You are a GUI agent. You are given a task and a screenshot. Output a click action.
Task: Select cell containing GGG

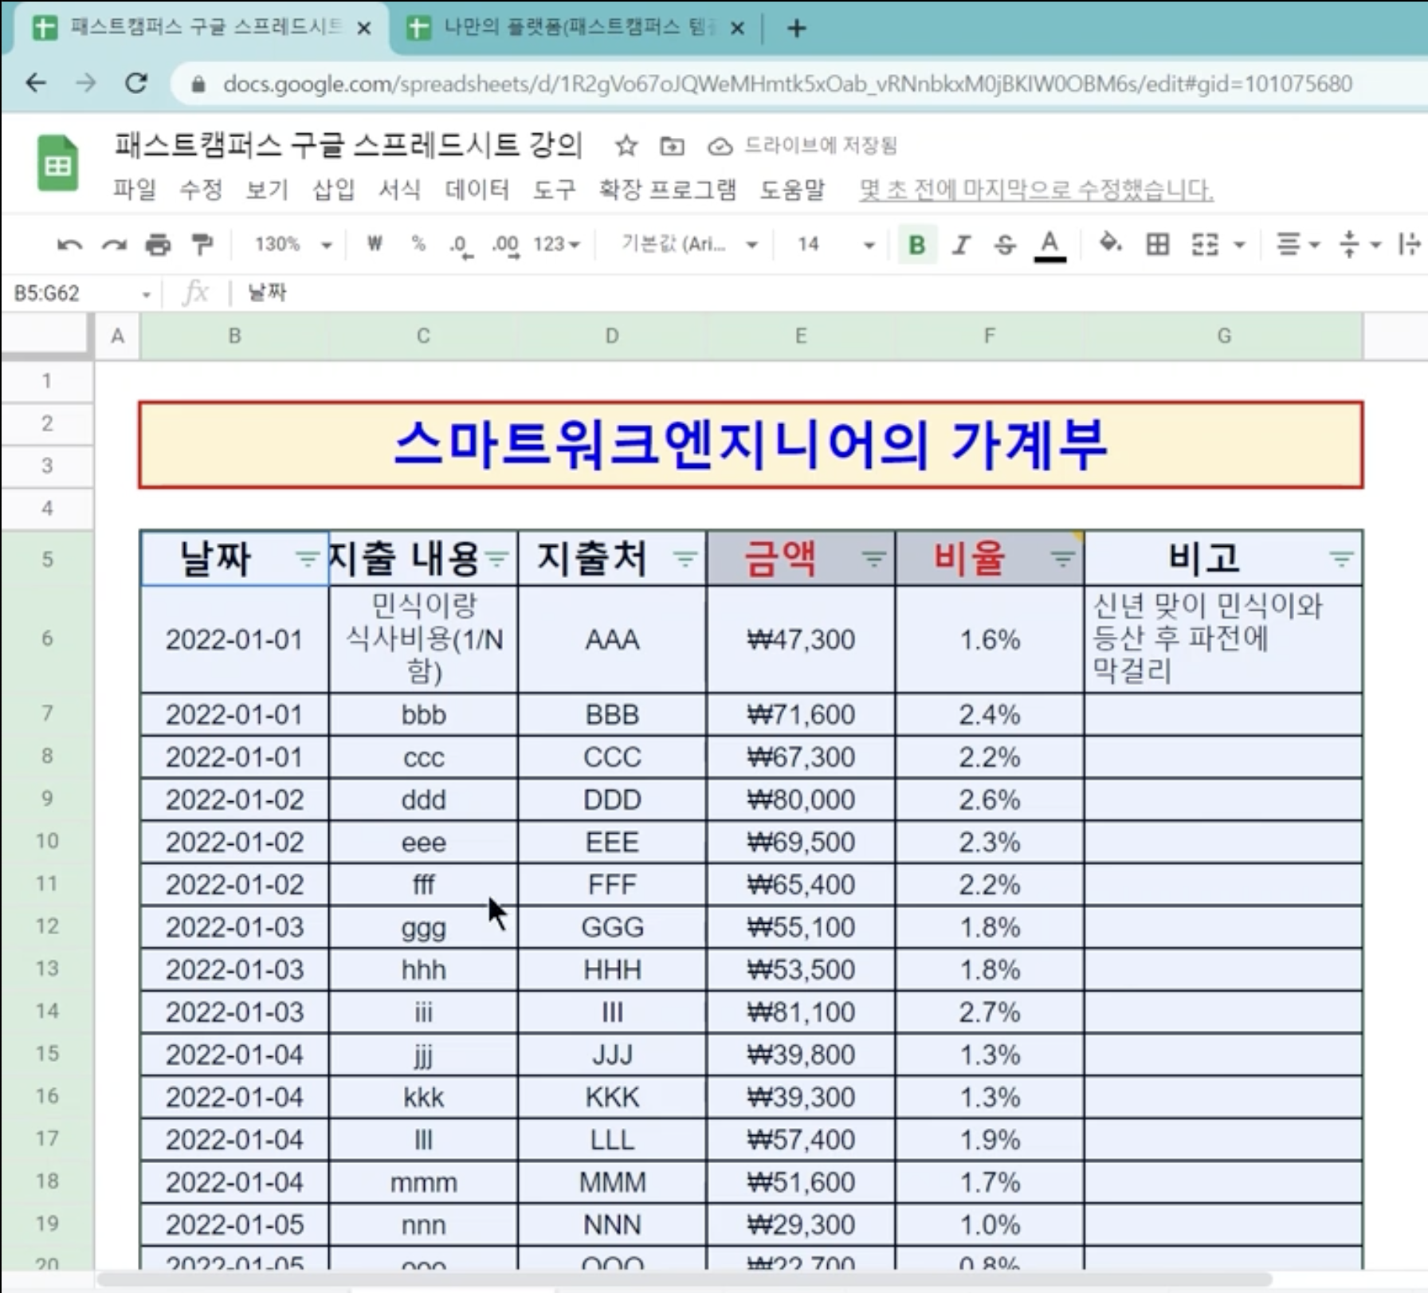(612, 927)
